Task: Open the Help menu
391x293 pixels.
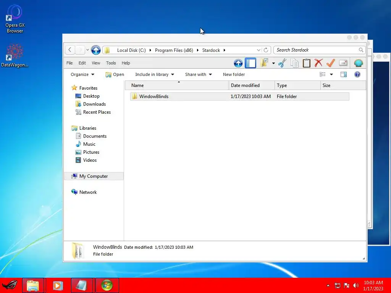Action: [x=126, y=63]
